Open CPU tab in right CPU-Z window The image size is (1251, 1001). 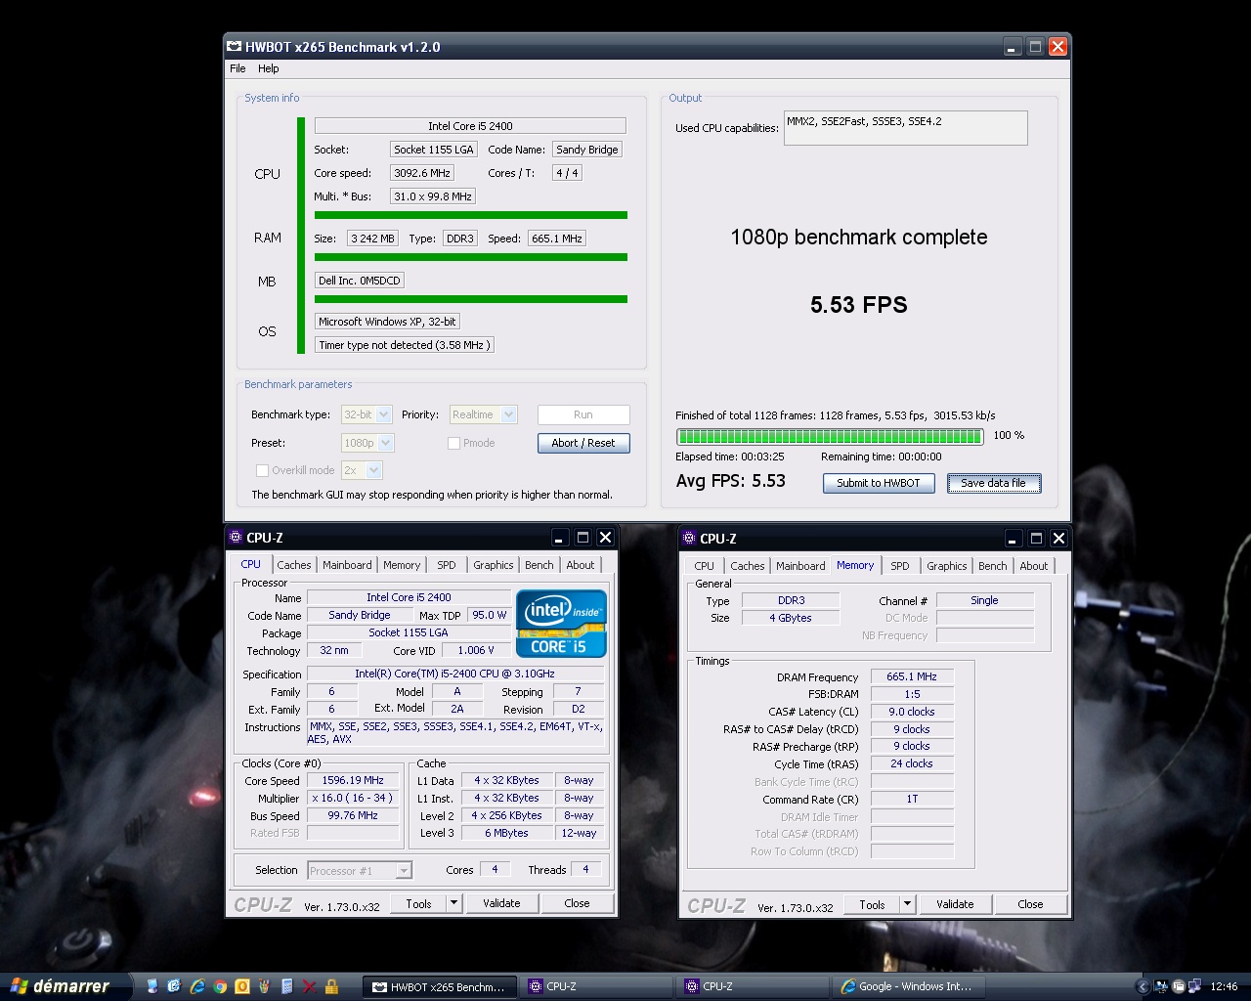point(704,566)
